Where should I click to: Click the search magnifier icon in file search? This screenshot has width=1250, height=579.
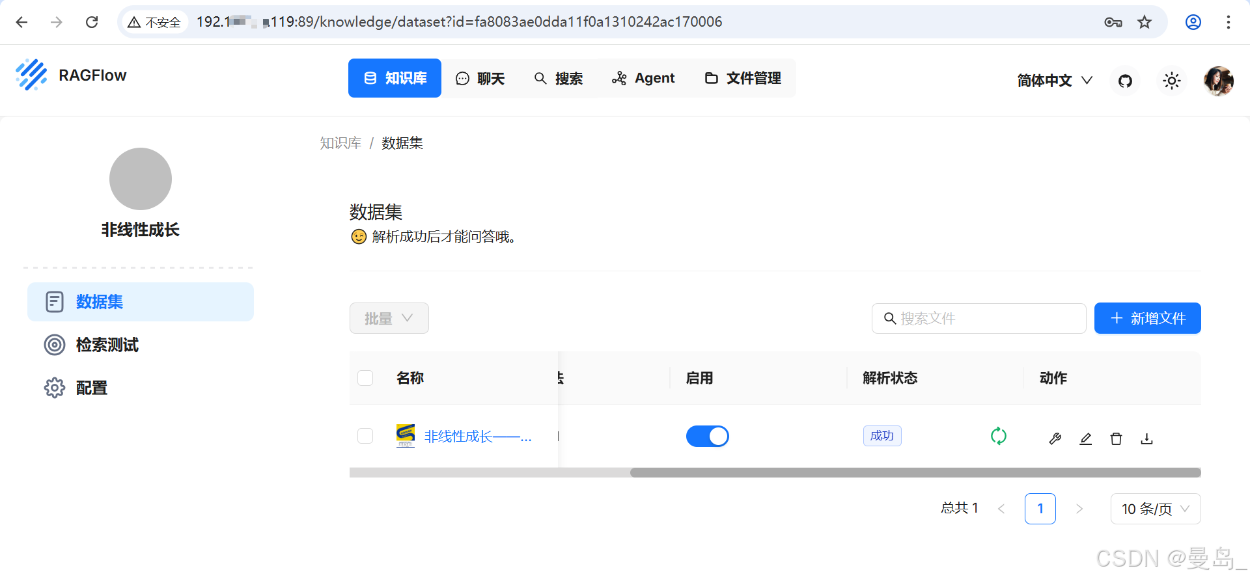890,318
